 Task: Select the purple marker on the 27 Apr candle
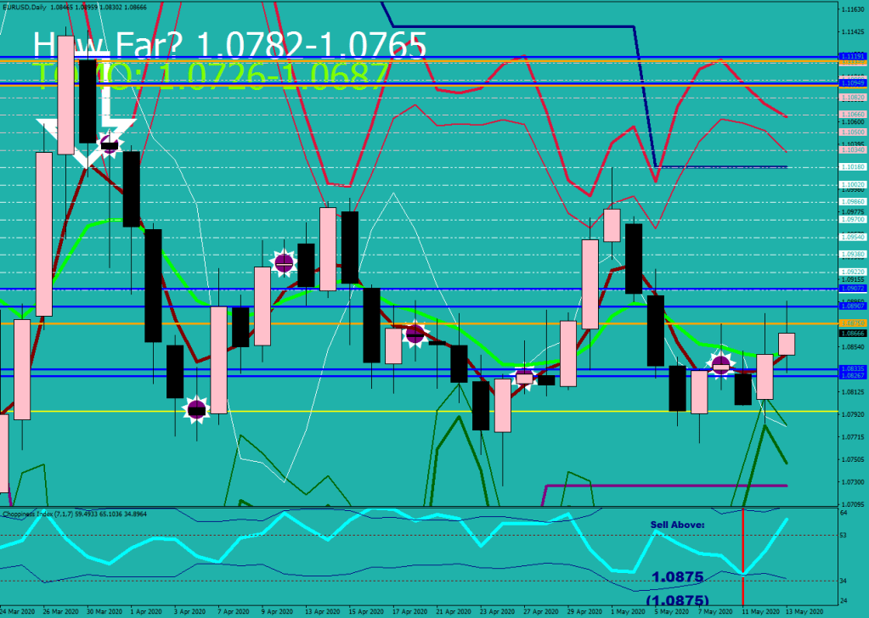coord(524,378)
